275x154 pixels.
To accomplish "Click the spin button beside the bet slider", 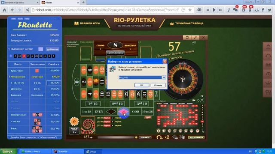I will [145, 137].
